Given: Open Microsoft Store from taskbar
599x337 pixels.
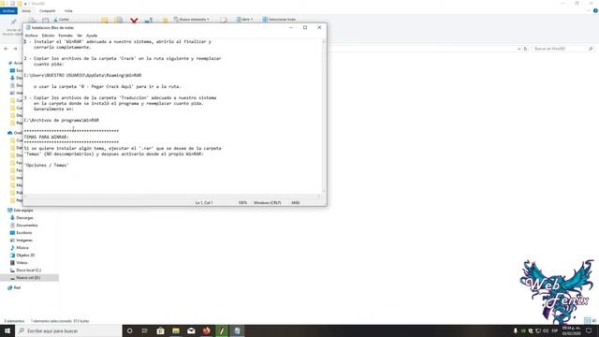Looking at the screenshot, I should point(160,330).
